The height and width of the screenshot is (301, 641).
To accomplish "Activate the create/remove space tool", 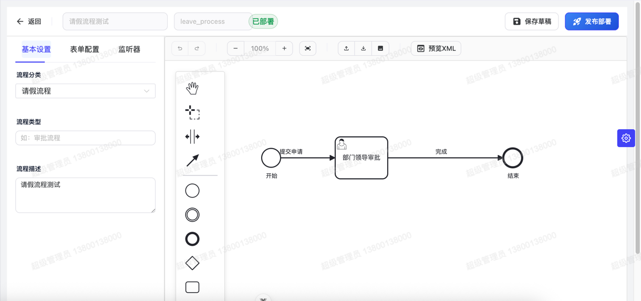I will click(x=192, y=137).
